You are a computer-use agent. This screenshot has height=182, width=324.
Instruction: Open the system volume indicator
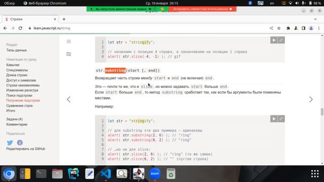(297, 3)
